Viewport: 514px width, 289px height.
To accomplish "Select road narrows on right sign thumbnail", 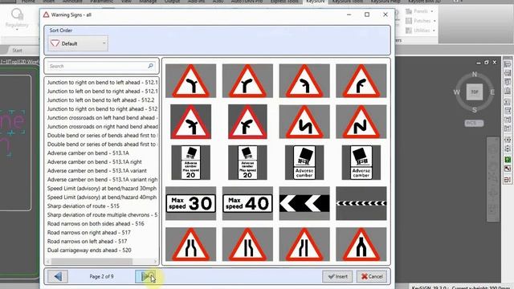I will (247, 244).
